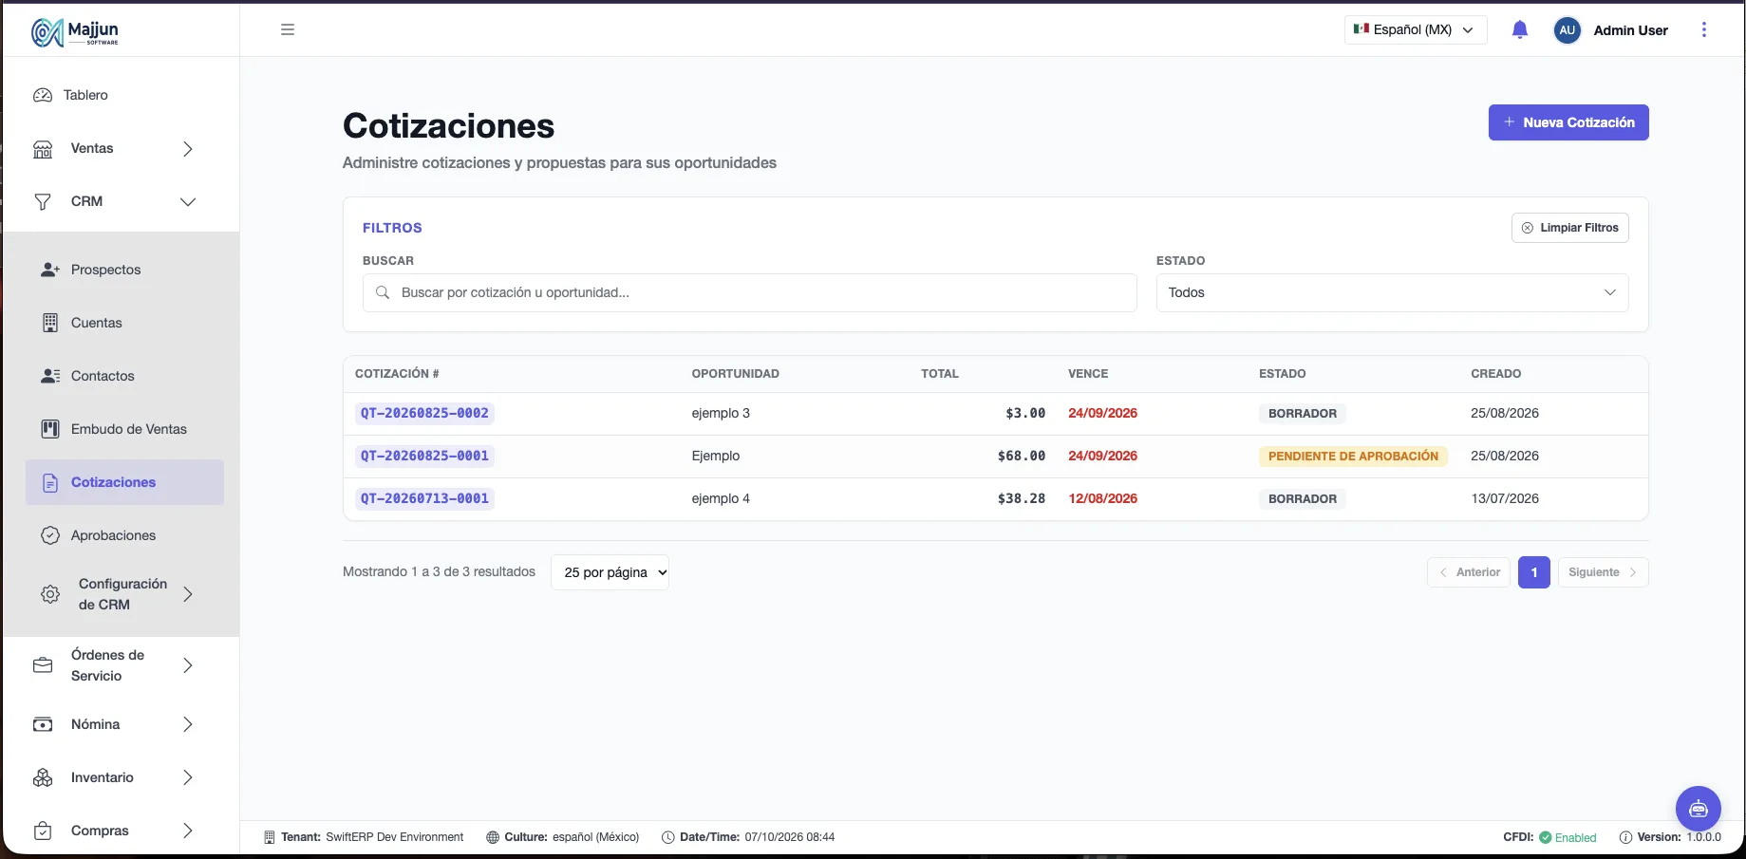Click the Tablero dashboard icon
The image size is (1746, 859).
click(43, 95)
